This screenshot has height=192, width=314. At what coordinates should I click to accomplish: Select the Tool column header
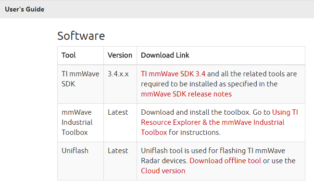pos(69,55)
